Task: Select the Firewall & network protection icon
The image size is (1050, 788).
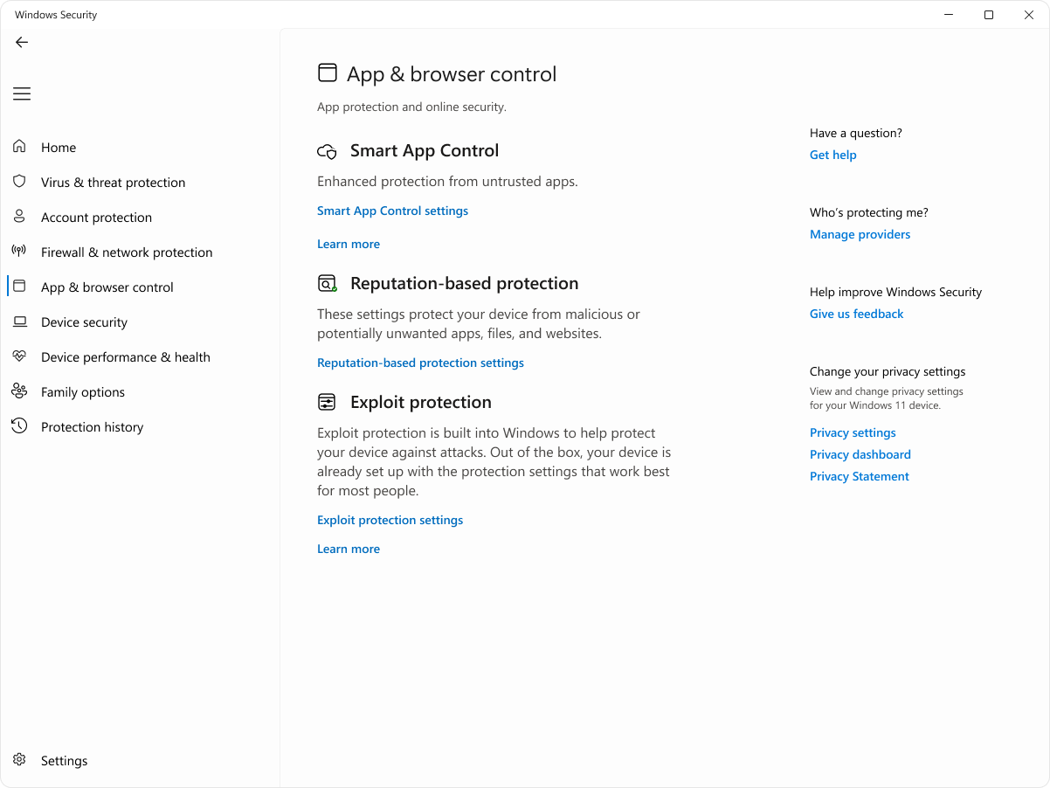Action: pyautogui.click(x=18, y=252)
